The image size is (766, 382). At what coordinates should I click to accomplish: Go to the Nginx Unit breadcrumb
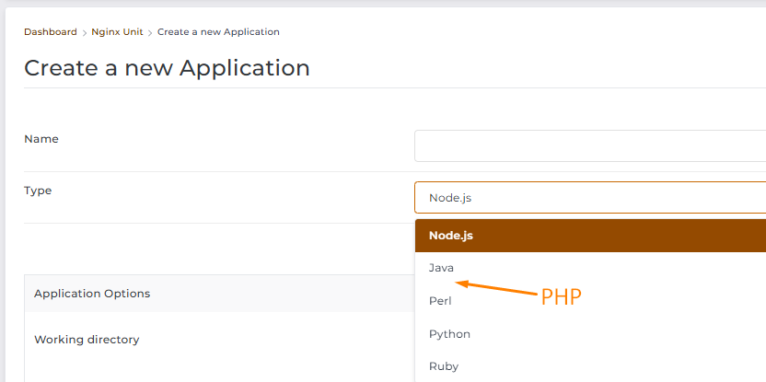117,32
